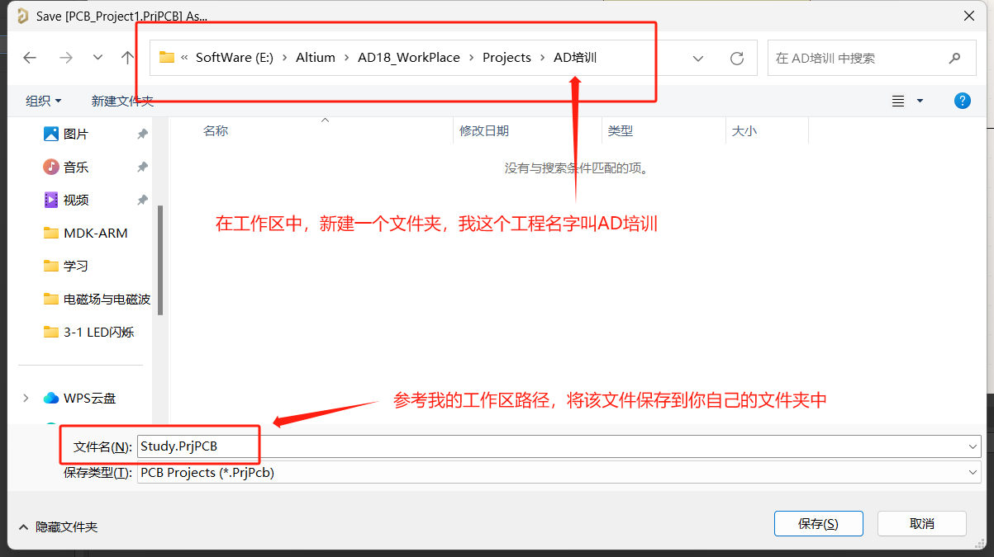
Task: Refresh the current folder view
Action: 737,59
